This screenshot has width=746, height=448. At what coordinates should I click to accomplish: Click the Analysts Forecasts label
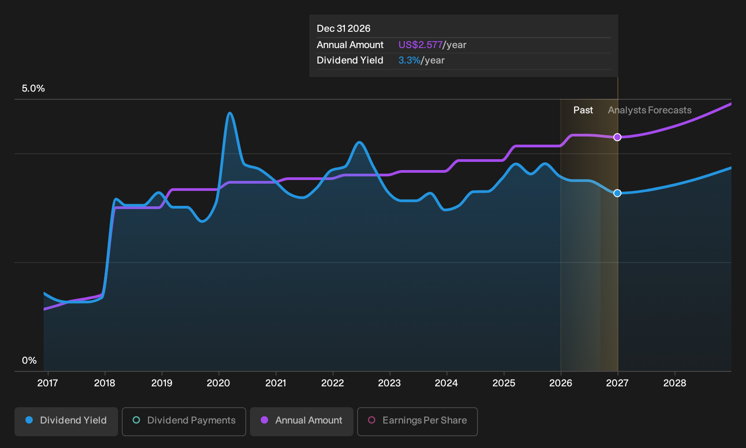[650, 110]
